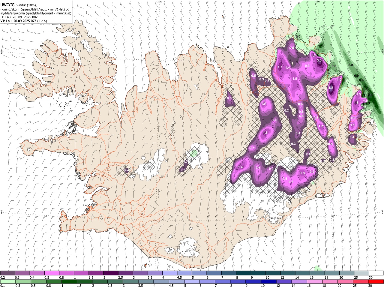
Task: Click the 'slydda/snjókoma' legend description line
Action: 36,13
